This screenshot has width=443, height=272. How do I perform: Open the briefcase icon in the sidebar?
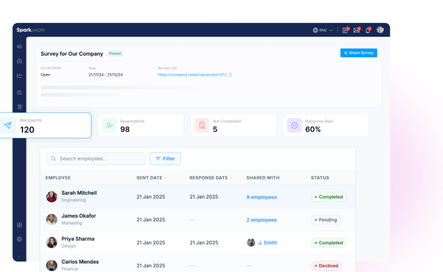(19, 61)
